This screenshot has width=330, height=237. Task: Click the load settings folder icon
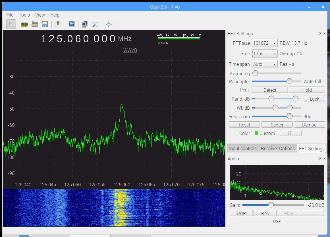(x=35, y=24)
